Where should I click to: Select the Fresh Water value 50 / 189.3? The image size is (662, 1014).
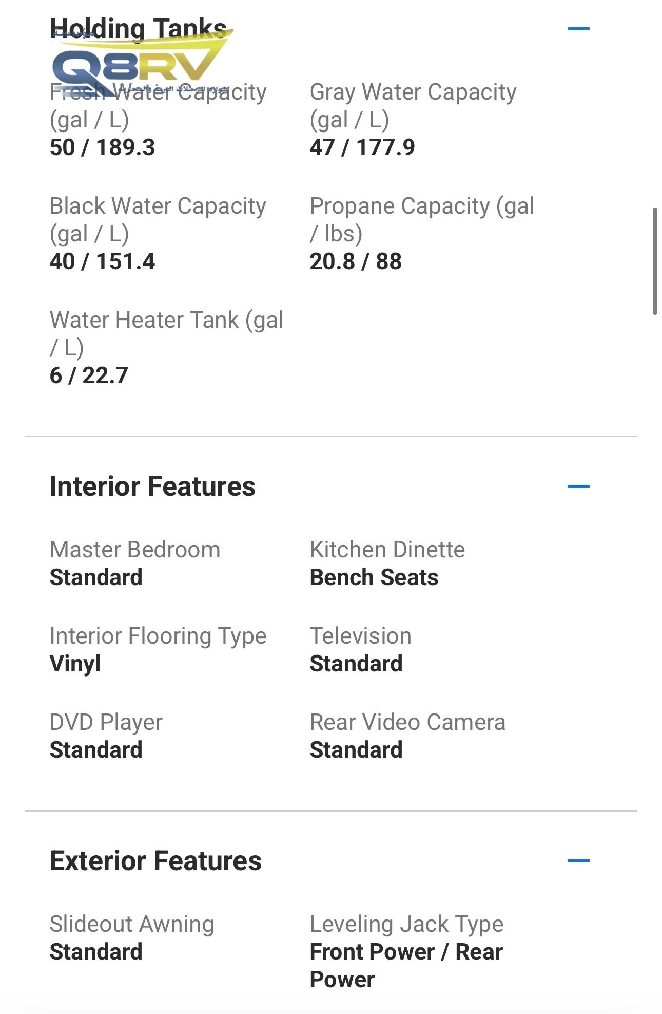point(102,147)
